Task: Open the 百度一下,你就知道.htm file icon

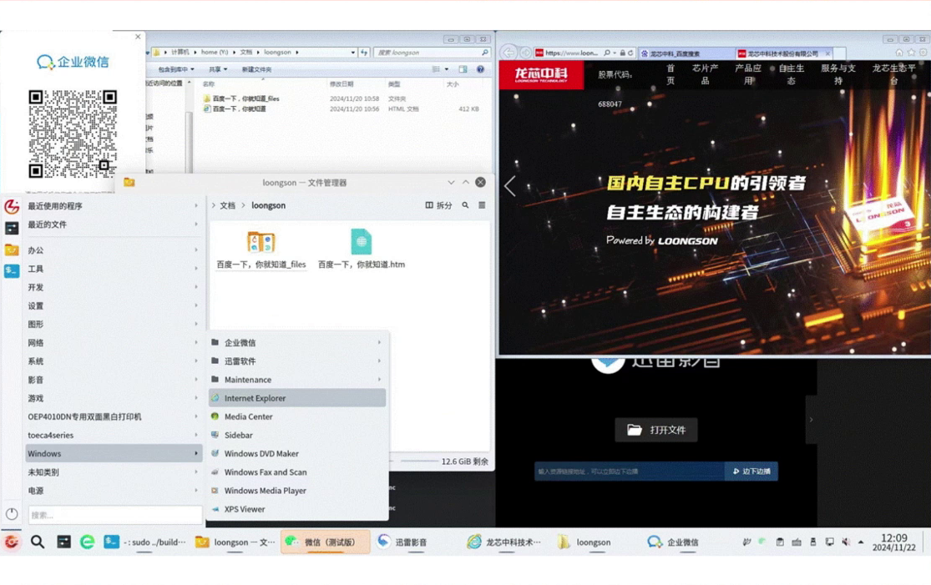Action: 361,241
